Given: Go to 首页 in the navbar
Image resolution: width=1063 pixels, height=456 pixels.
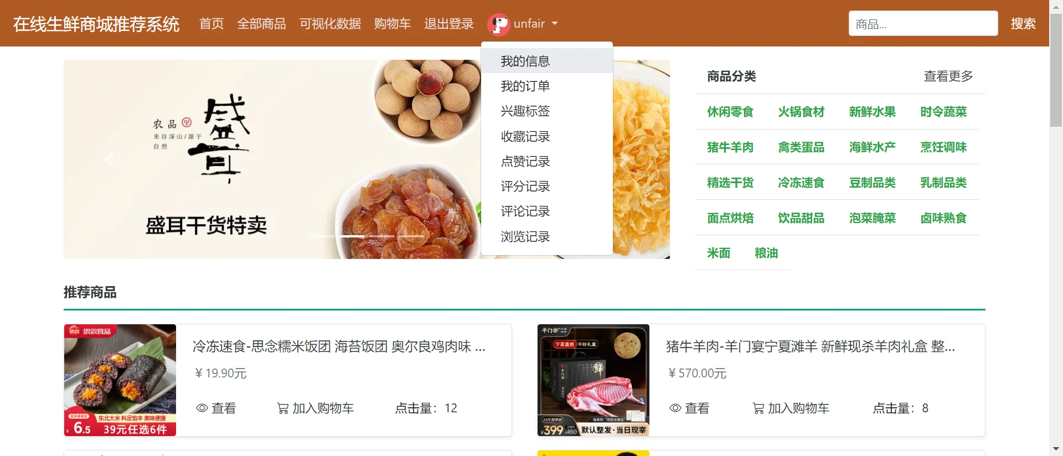Looking at the screenshot, I should (211, 24).
